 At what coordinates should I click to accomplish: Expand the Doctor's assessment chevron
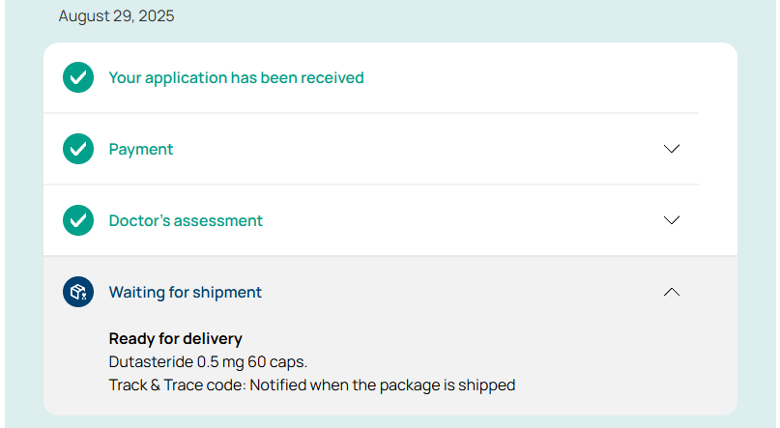tap(672, 220)
